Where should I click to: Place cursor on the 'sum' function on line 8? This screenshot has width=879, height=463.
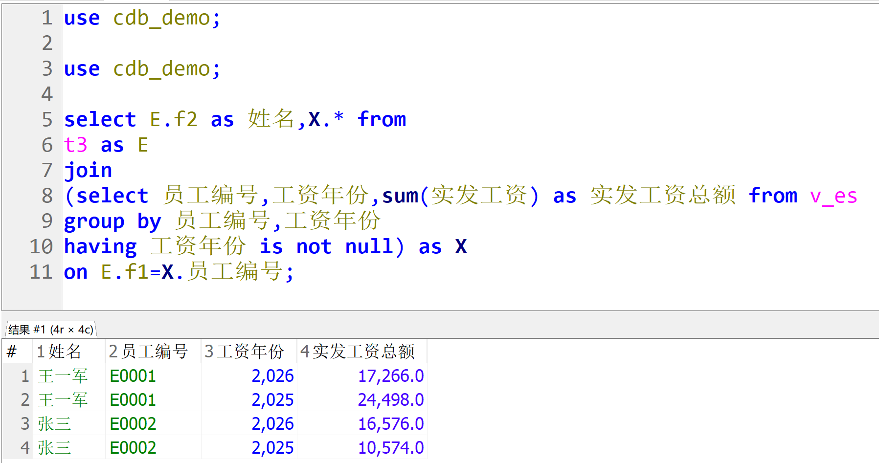pyautogui.click(x=400, y=196)
